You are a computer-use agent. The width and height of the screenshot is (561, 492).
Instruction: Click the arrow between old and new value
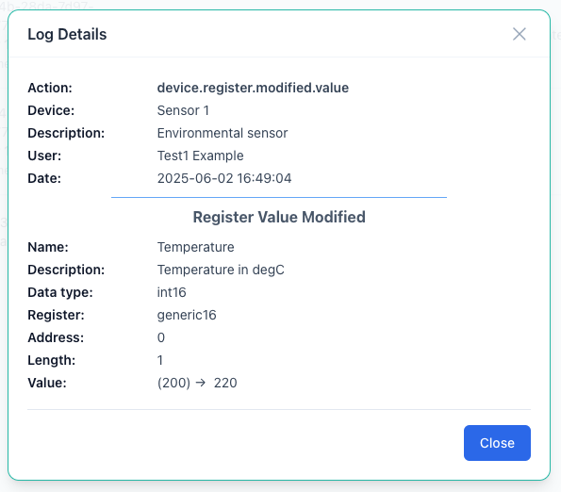201,383
